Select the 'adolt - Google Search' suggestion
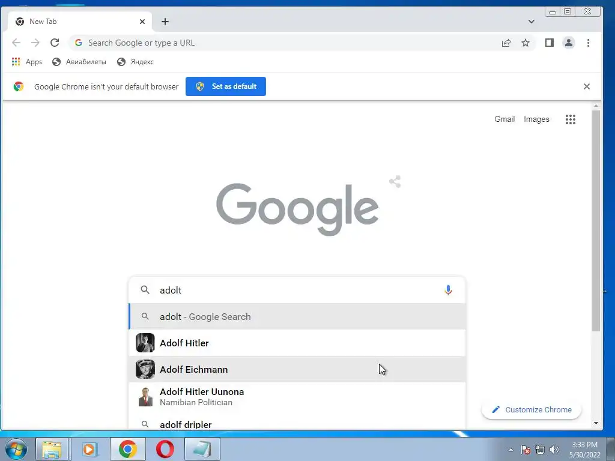Viewport: 615px width, 461px height. 297,316
